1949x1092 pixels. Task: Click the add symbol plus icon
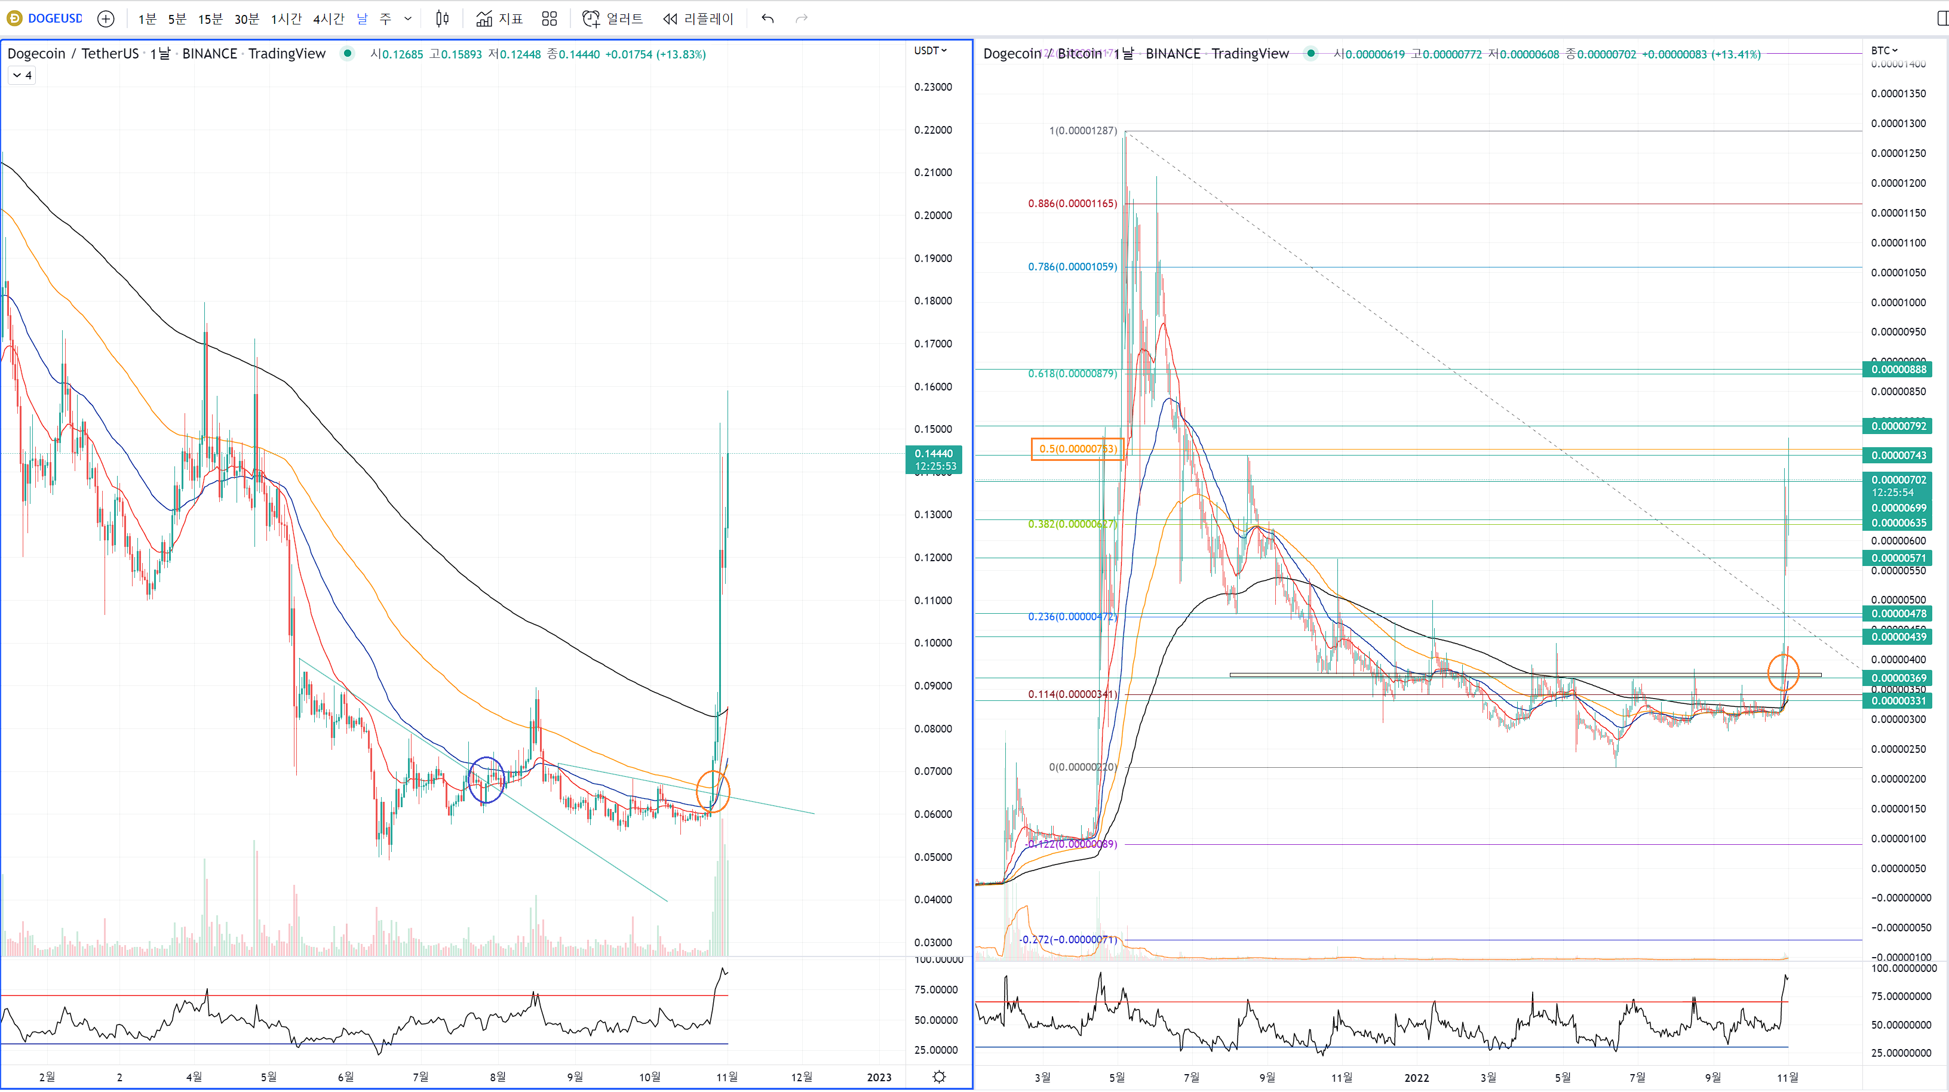(106, 19)
